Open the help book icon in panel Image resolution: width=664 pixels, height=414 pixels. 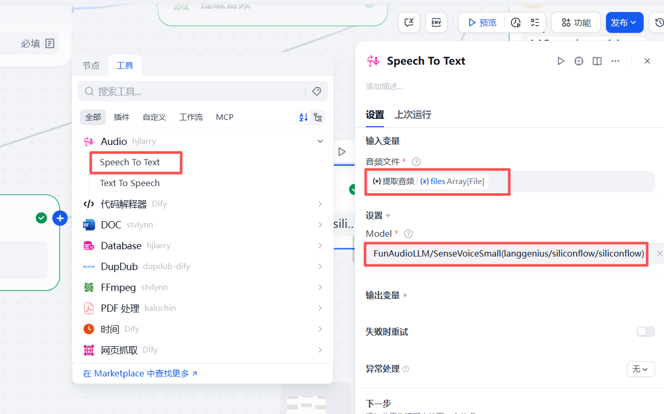point(597,61)
